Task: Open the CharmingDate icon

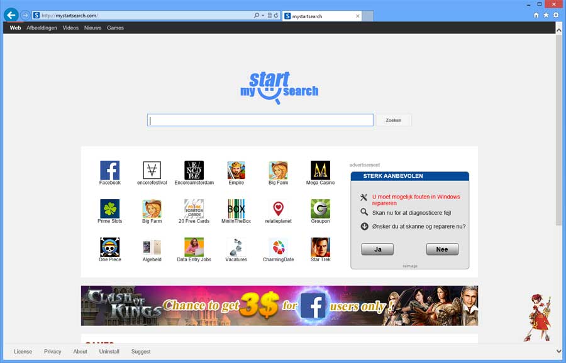Action: (x=279, y=247)
